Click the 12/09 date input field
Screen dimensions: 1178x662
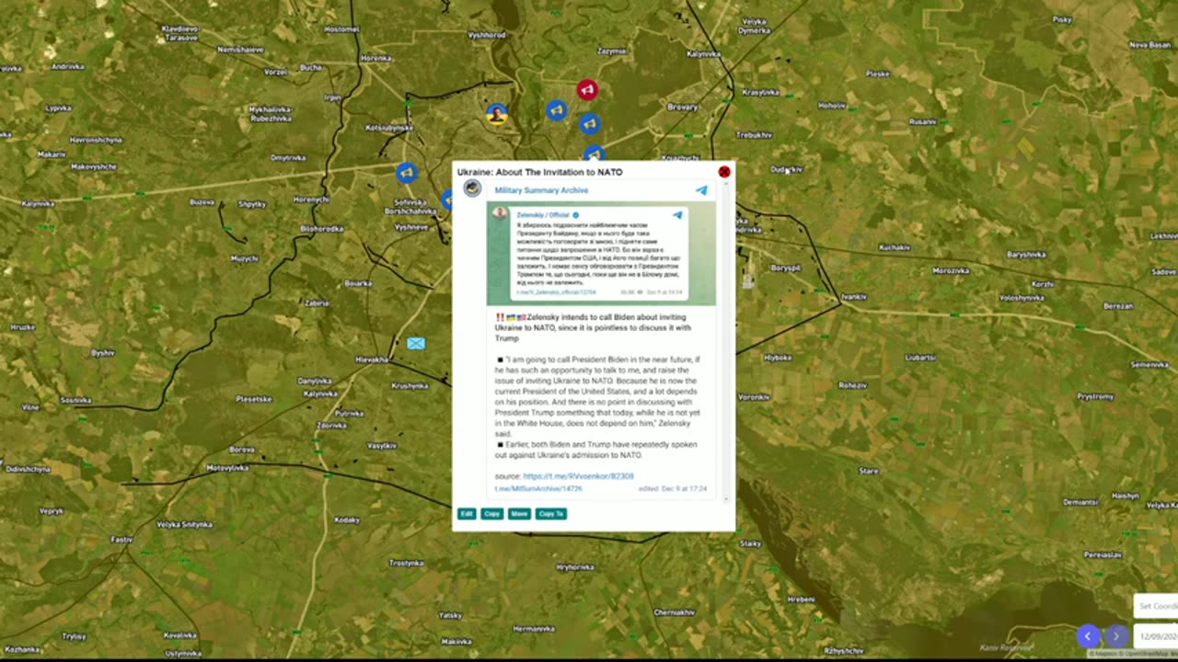coord(1156,636)
